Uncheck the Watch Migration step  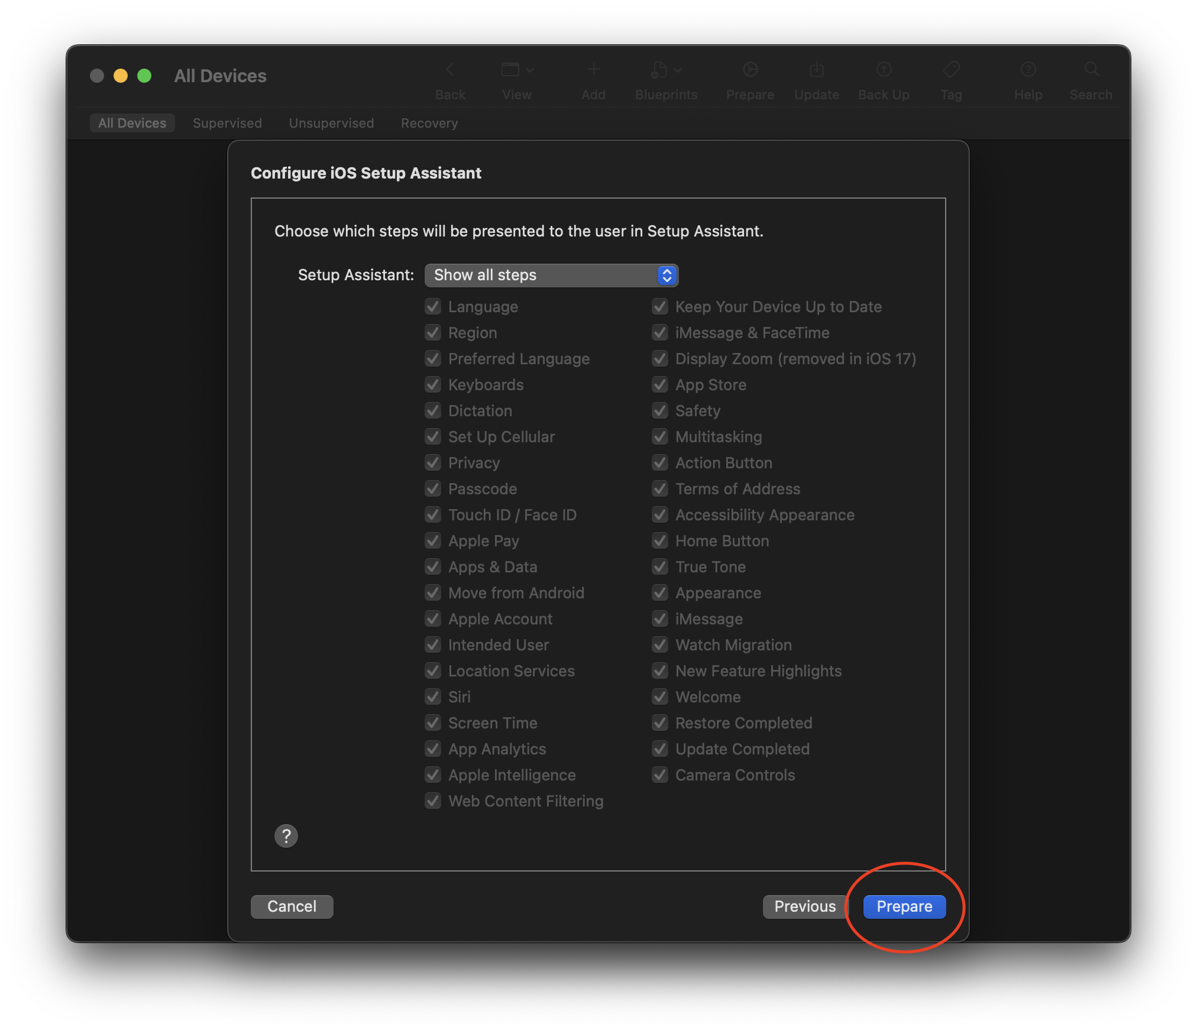(659, 644)
